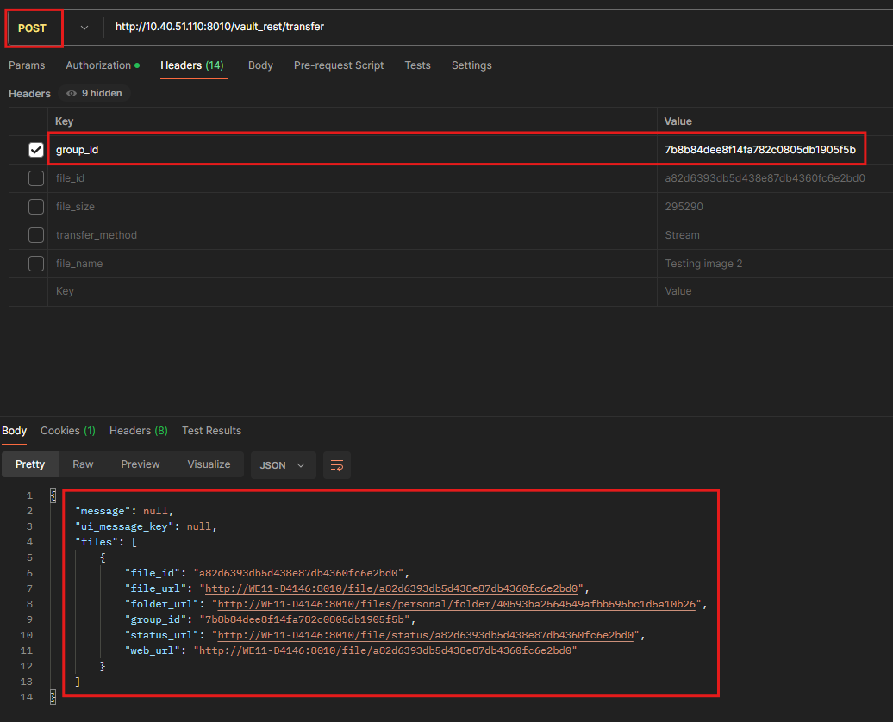Enable the file_size header checkbox
The width and height of the screenshot is (893, 722).
click(x=36, y=207)
